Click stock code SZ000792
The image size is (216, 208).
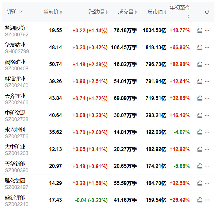click(x=17, y=34)
